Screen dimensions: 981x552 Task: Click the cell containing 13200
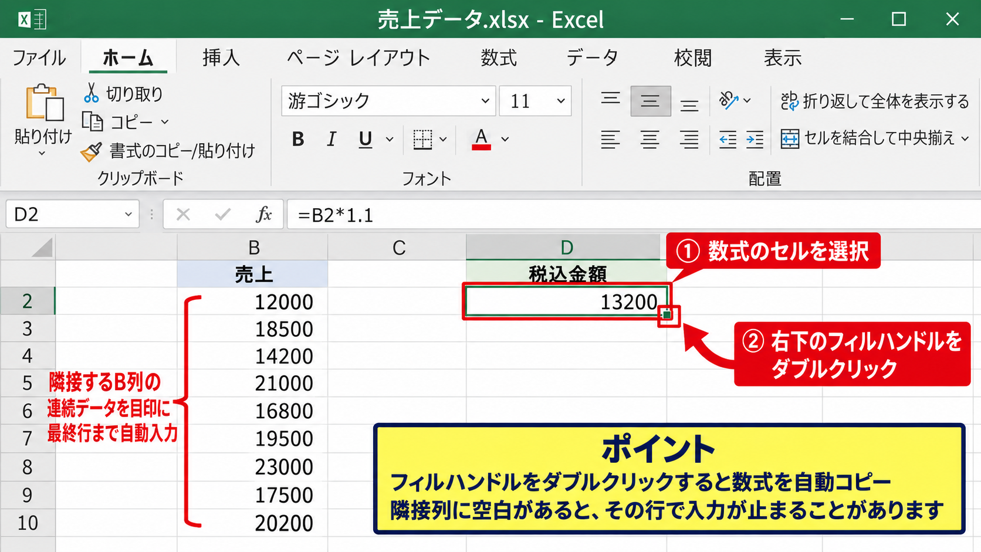(566, 302)
